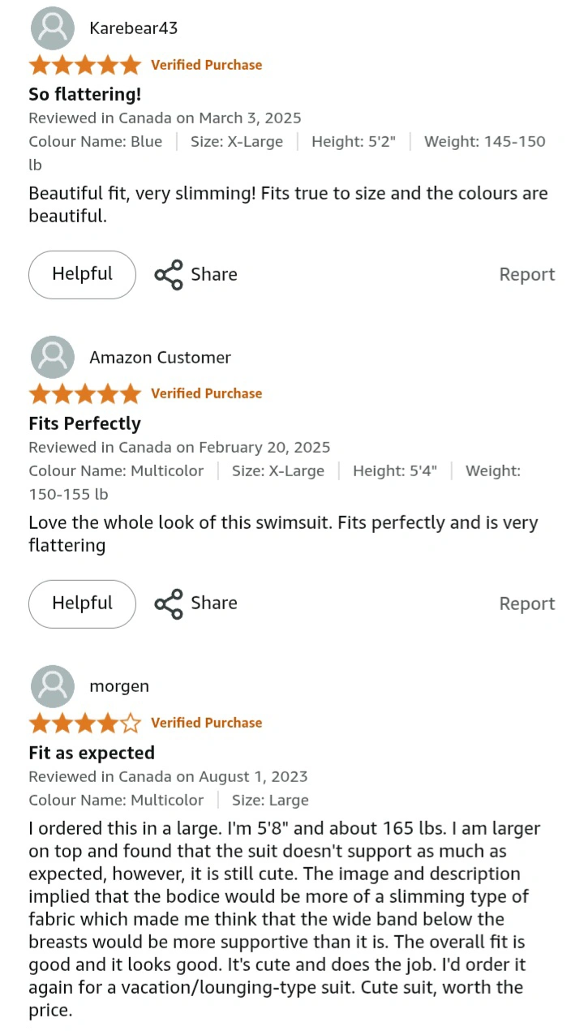Tap share icon under Fits Perfectly review
Viewport: 580px width, 1031px height.
pyautogui.click(x=169, y=604)
